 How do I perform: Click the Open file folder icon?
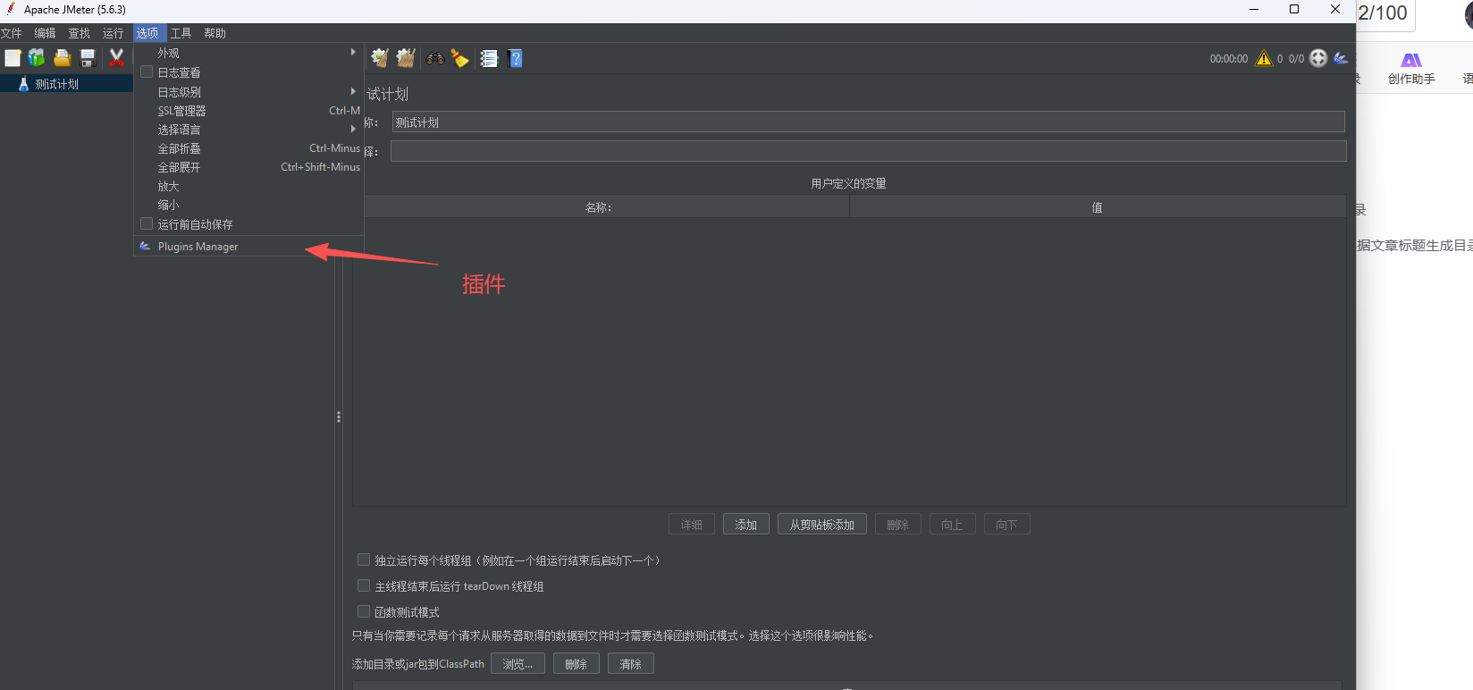click(62, 58)
